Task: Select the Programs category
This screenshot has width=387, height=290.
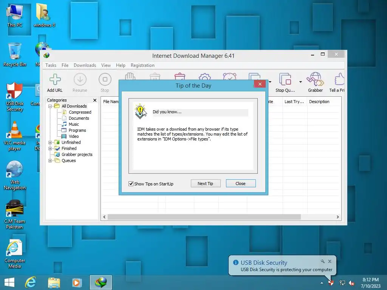Action: pyautogui.click(x=77, y=130)
